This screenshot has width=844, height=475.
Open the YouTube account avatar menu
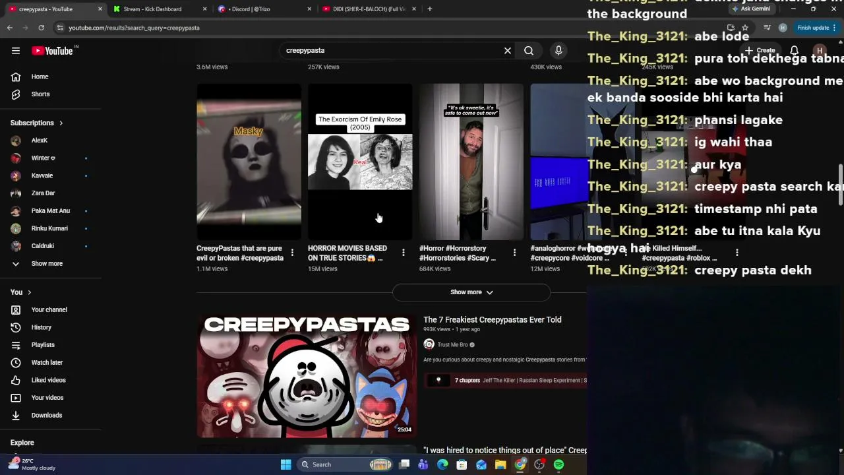coord(820,51)
